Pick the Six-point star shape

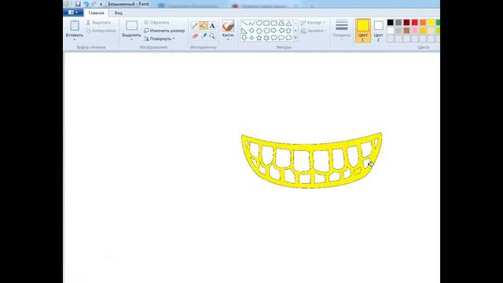point(266,38)
